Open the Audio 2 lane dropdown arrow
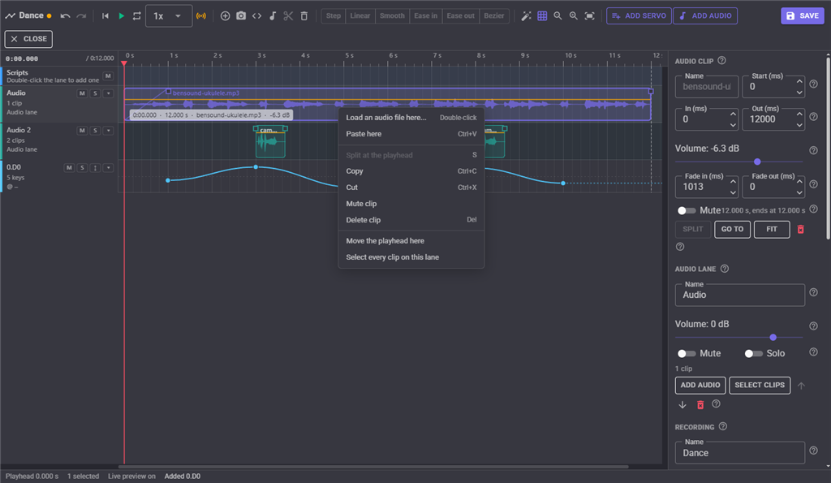 pyautogui.click(x=108, y=131)
